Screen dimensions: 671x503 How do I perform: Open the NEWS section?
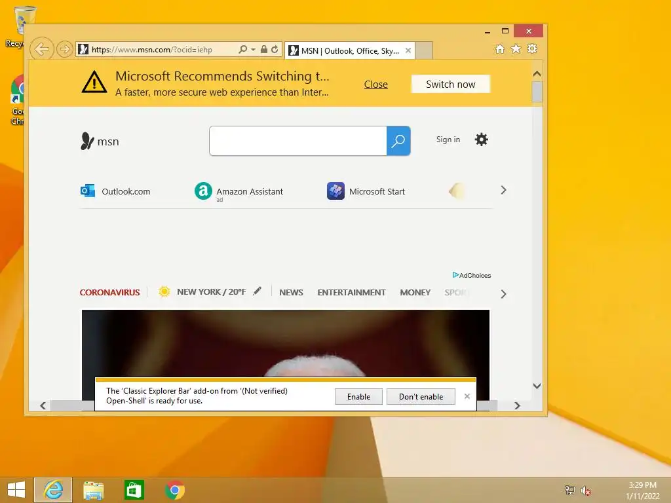coord(291,293)
